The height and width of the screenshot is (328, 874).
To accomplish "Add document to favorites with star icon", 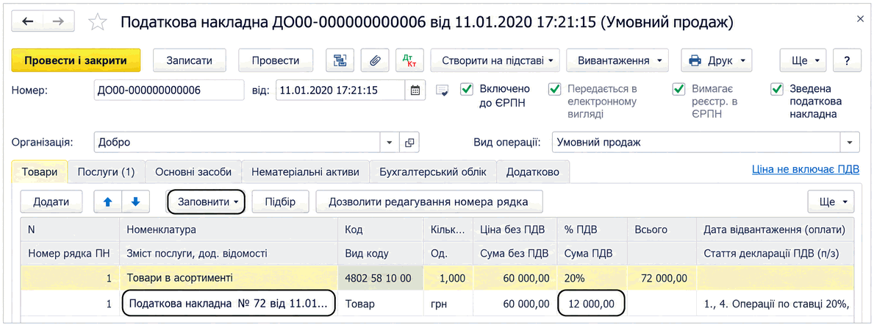I will coord(98,22).
